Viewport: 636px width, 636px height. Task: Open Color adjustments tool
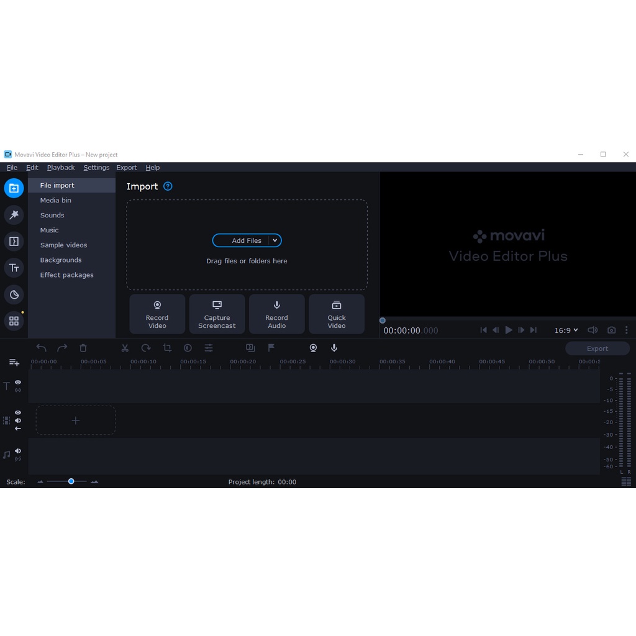pos(188,348)
